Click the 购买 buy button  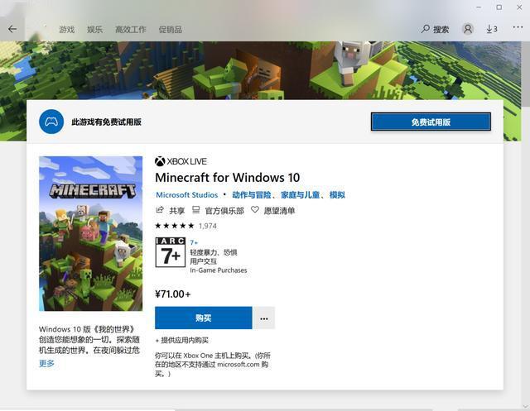tap(204, 318)
